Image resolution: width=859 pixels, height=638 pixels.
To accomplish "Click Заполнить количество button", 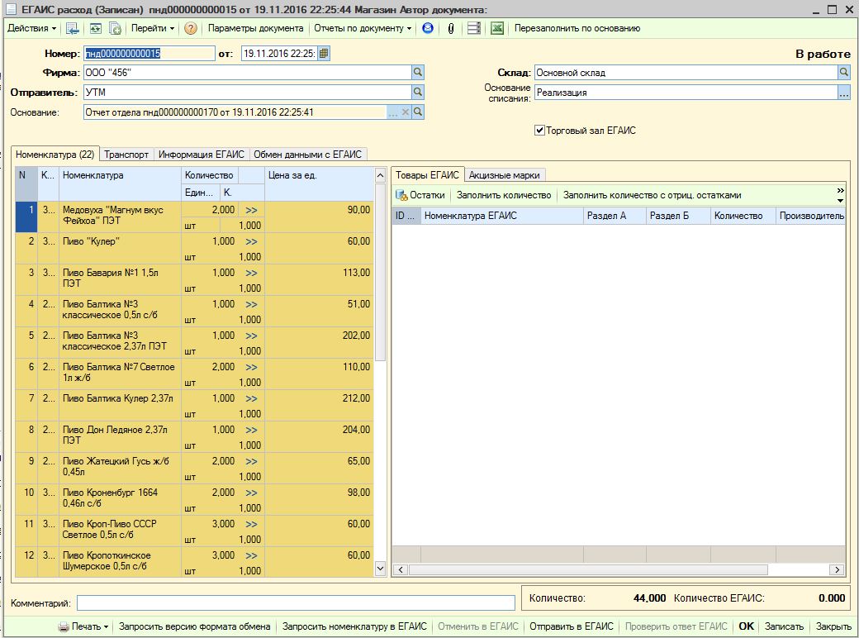I will click(x=504, y=195).
